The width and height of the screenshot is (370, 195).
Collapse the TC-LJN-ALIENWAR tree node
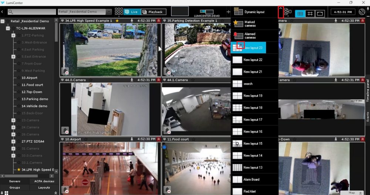(8, 28)
